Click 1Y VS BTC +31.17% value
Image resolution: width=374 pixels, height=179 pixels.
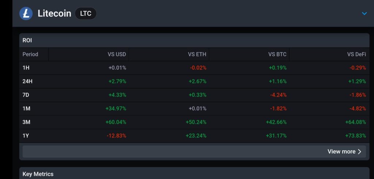tap(276, 136)
